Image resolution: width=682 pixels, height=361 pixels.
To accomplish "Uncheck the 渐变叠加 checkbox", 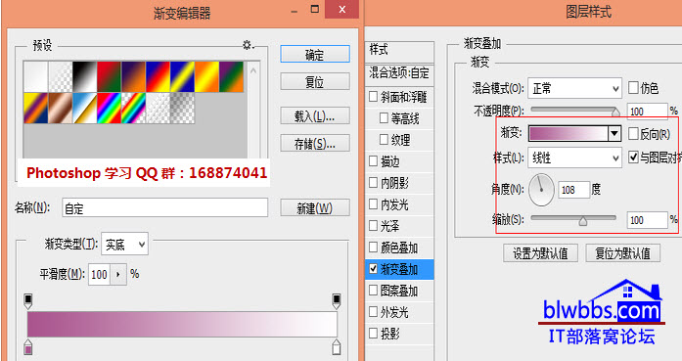I will point(373,269).
